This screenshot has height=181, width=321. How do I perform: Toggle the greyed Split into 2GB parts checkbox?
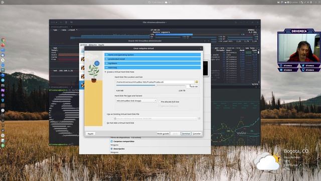point(169,106)
